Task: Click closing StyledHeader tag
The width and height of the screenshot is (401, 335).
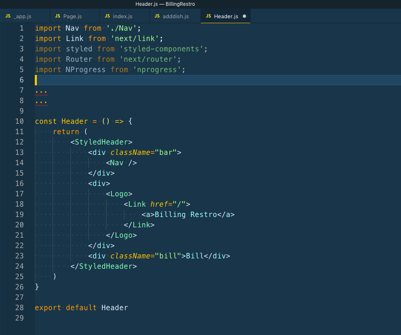Action: [x=104, y=266]
